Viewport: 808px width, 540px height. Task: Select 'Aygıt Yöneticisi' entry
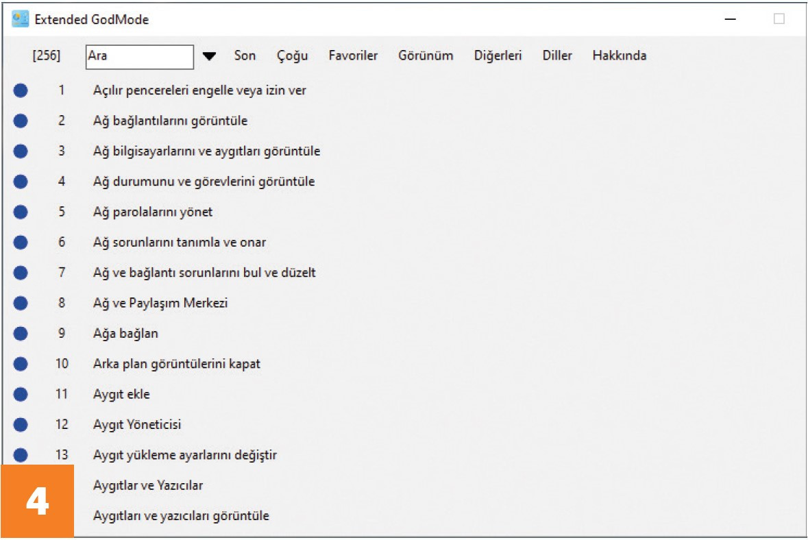click(137, 425)
